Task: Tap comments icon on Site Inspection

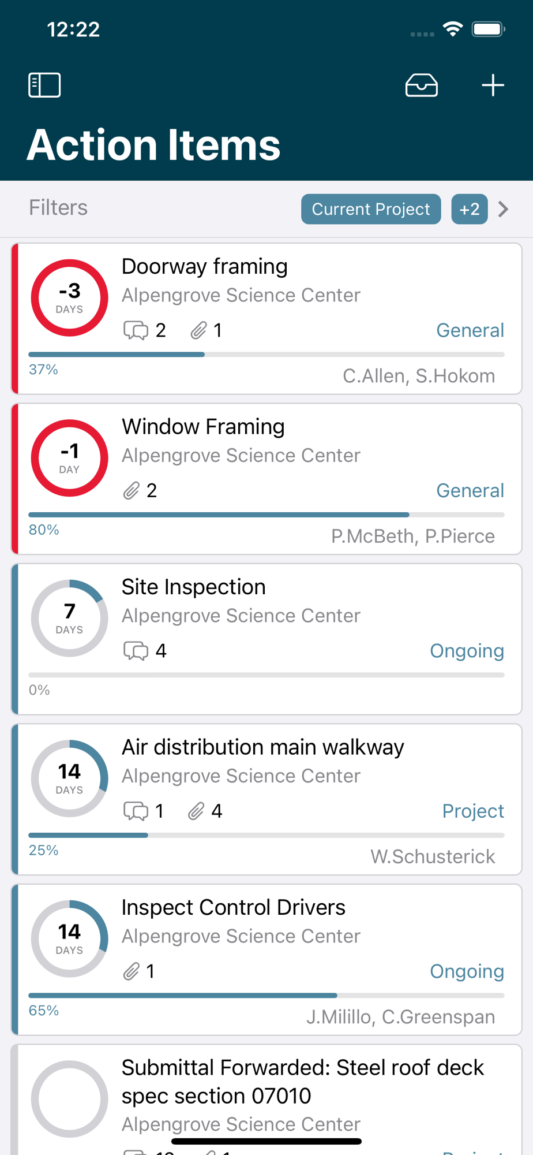Action: click(136, 651)
